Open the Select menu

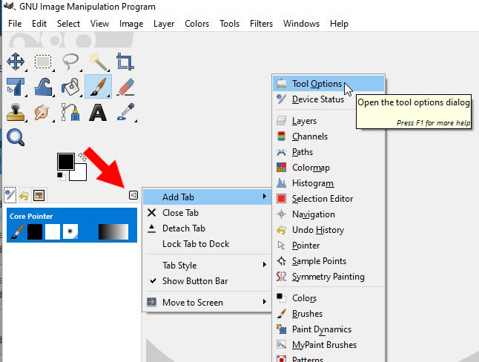click(x=68, y=24)
